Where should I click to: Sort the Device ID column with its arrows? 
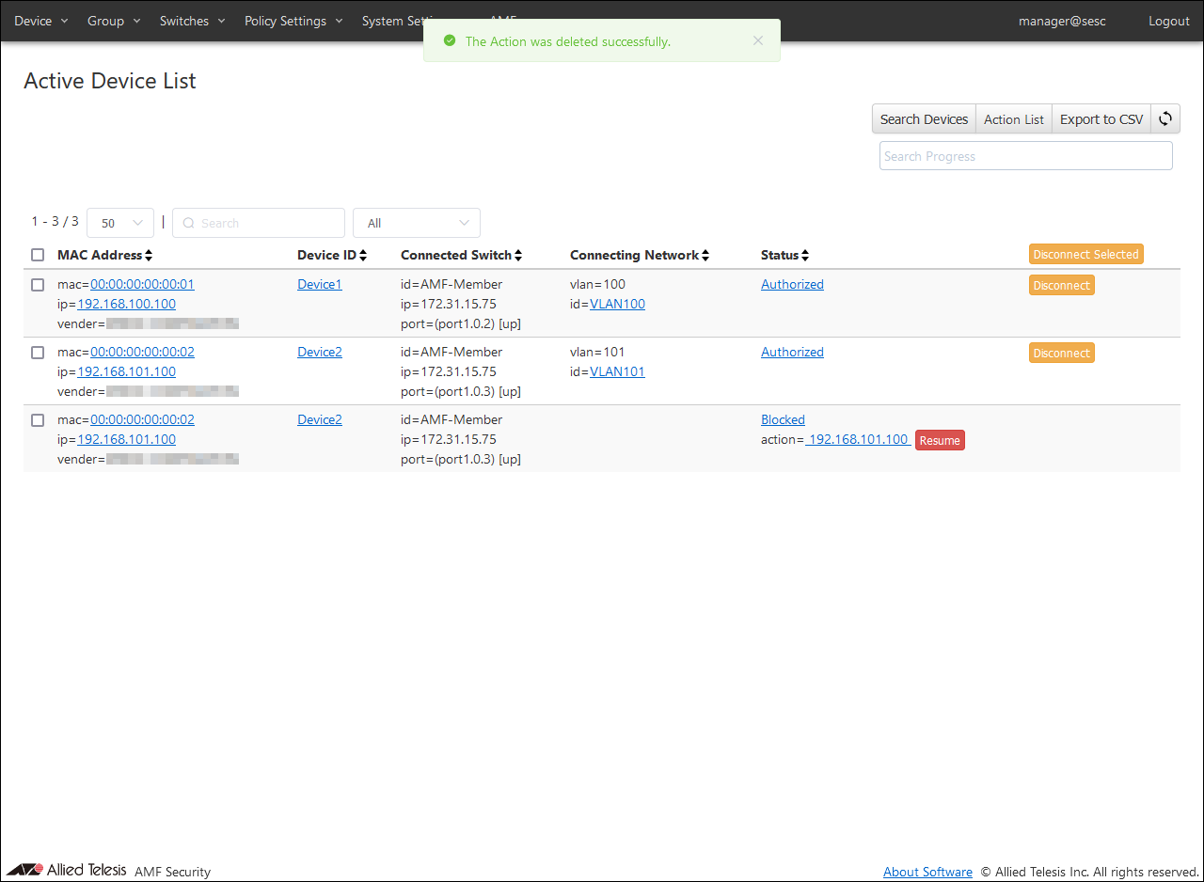pos(363,256)
